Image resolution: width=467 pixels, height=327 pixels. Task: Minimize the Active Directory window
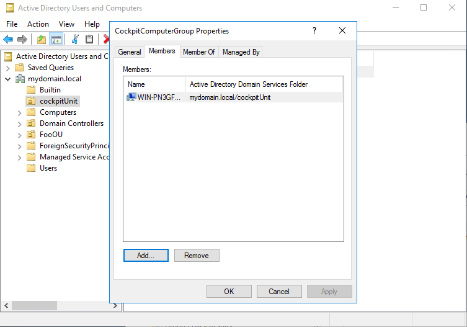(x=396, y=7)
